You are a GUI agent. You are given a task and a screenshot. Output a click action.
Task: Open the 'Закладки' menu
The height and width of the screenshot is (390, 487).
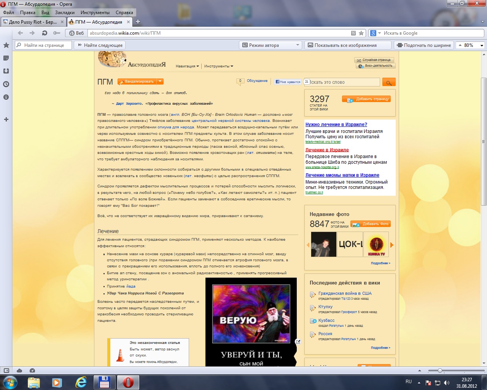click(65, 13)
